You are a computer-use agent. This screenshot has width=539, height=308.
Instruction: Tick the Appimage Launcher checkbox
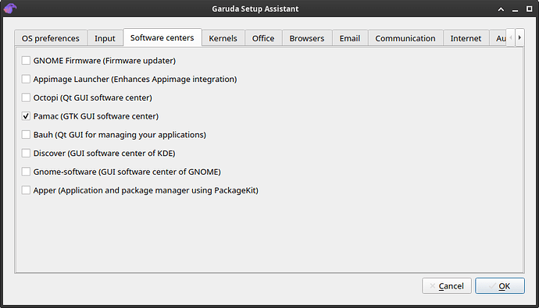(x=26, y=80)
